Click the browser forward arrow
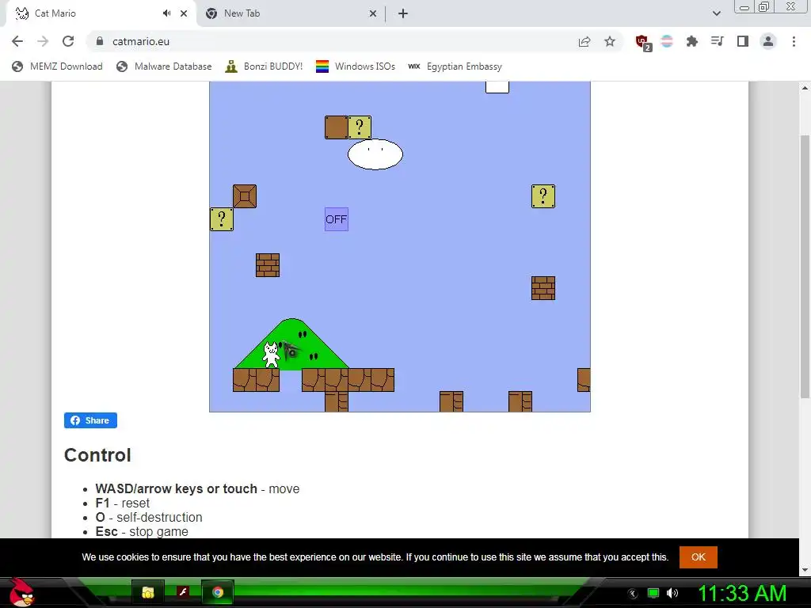Image resolution: width=811 pixels, height=608 pixels. point(43,41)
